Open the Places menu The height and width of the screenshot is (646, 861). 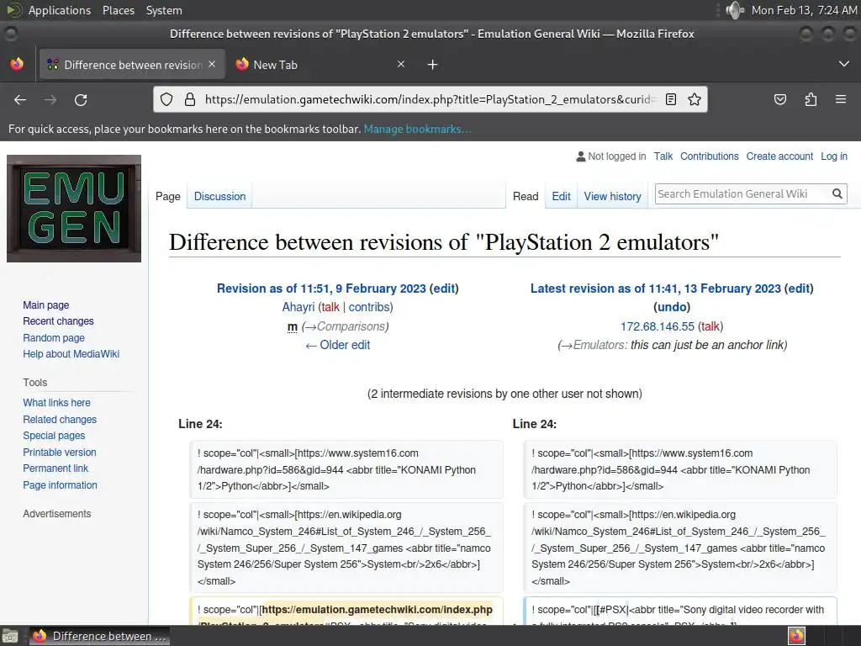click(x=118, y=10)
